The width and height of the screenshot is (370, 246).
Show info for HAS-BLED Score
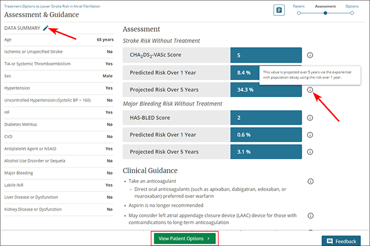(x=310, y=118)
